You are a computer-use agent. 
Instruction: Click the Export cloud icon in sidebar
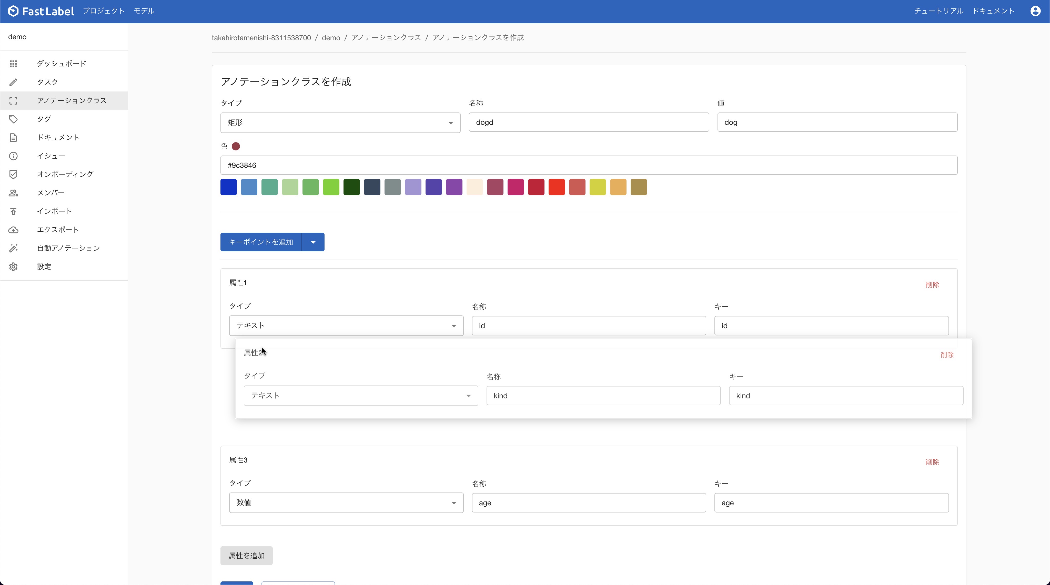13,230
